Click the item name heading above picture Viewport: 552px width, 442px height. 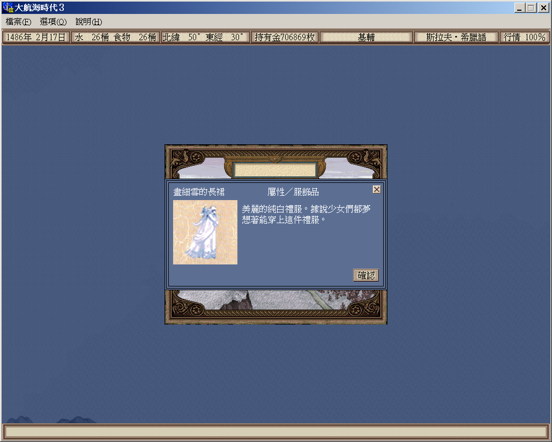199,192
